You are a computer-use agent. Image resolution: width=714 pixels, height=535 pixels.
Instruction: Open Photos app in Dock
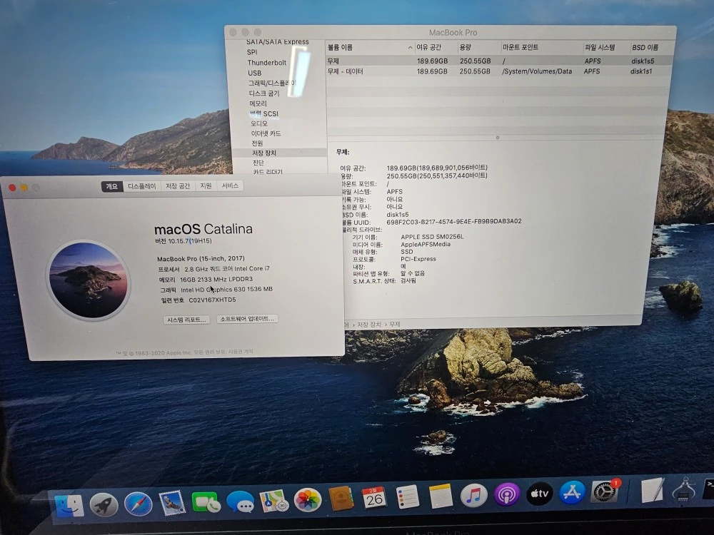(307, 500)
